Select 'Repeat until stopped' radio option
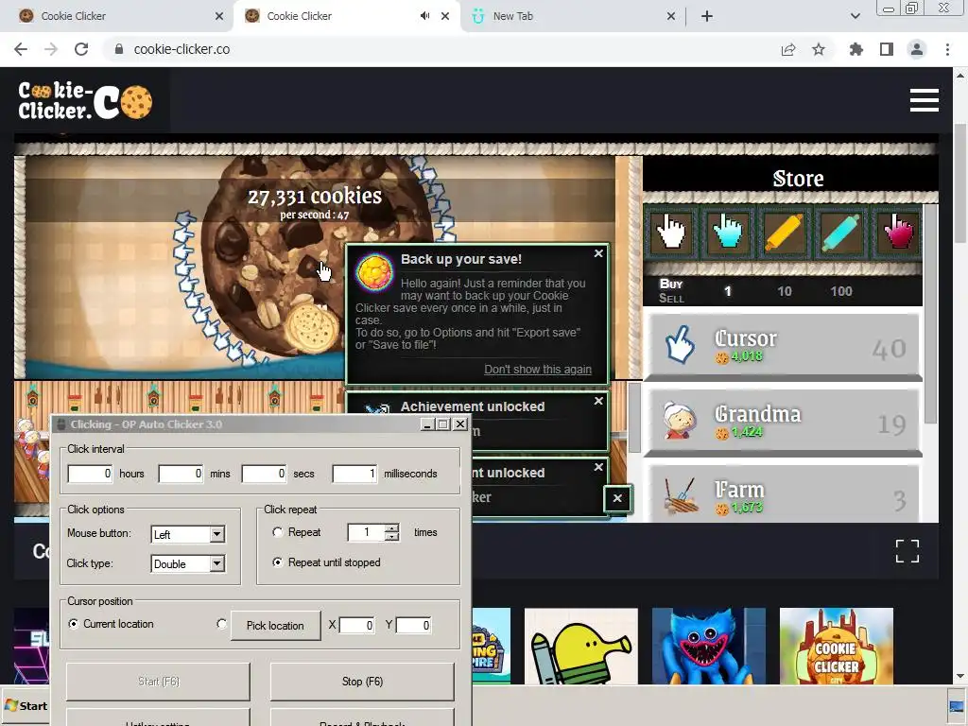This screenshot has width=968, height=726. [x=278, y=562]
